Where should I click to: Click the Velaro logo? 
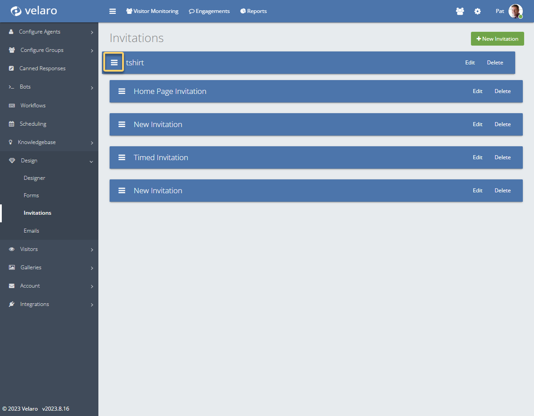34,11
